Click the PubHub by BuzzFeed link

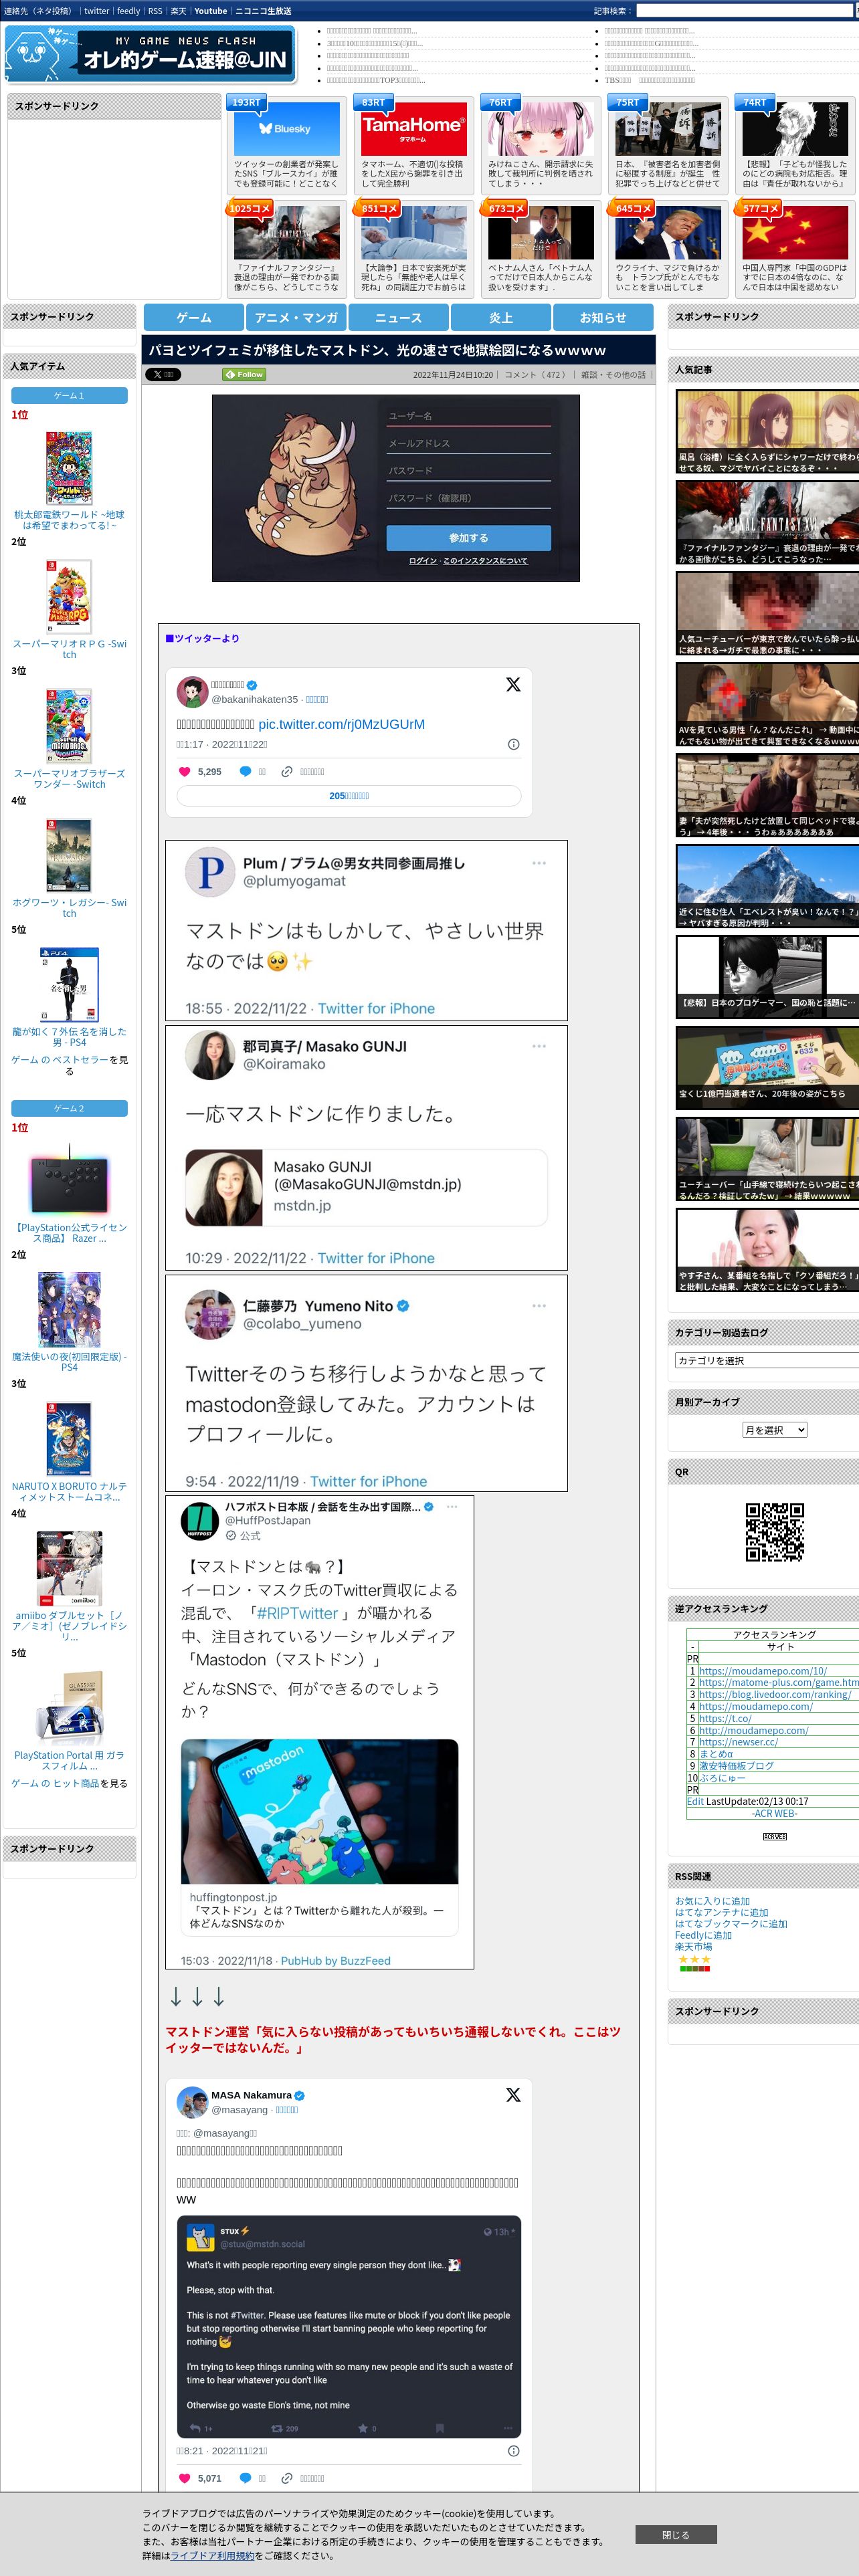pos(336,1961)
